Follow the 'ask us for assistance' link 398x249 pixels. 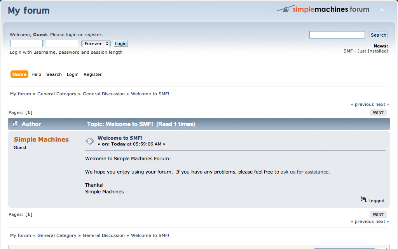304,172
